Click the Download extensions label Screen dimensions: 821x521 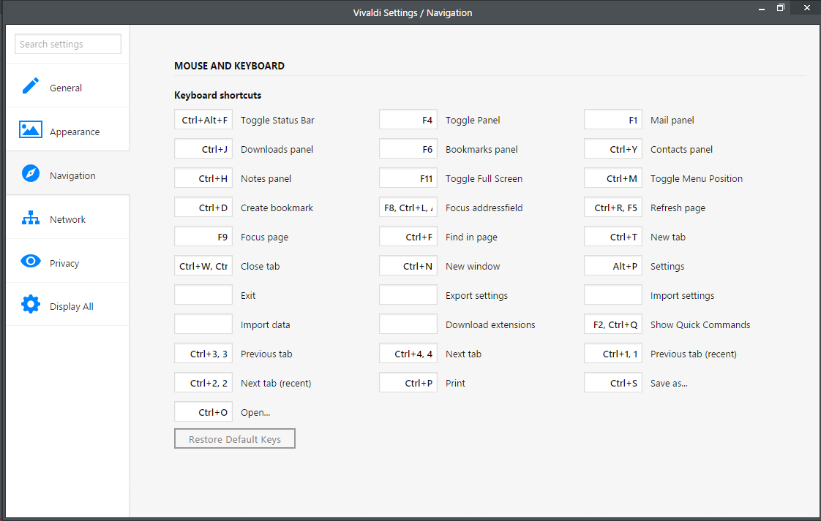click(x=490, y=325)
